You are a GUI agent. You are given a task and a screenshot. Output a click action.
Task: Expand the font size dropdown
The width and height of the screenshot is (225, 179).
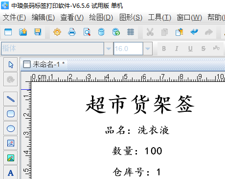click(x=148, y=49)
